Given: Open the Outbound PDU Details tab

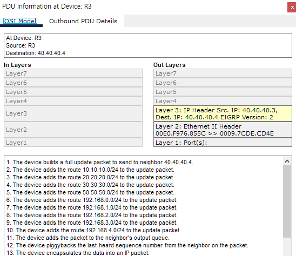Looking at the screenshot, I should pos(83,21).
